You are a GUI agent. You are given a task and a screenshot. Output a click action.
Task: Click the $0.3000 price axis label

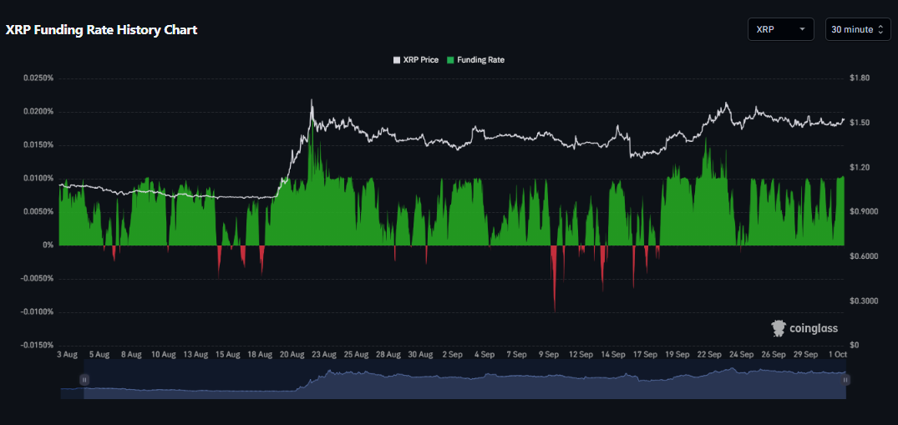point(865,301)
